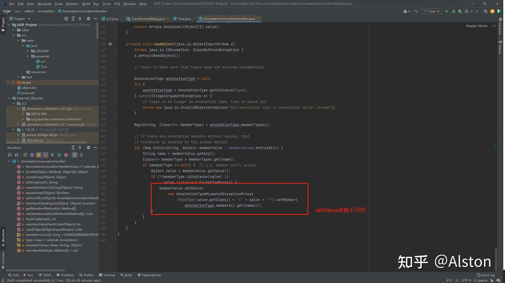Open the Test run configuration dropdown
The image size is (505, 283).
431,11
